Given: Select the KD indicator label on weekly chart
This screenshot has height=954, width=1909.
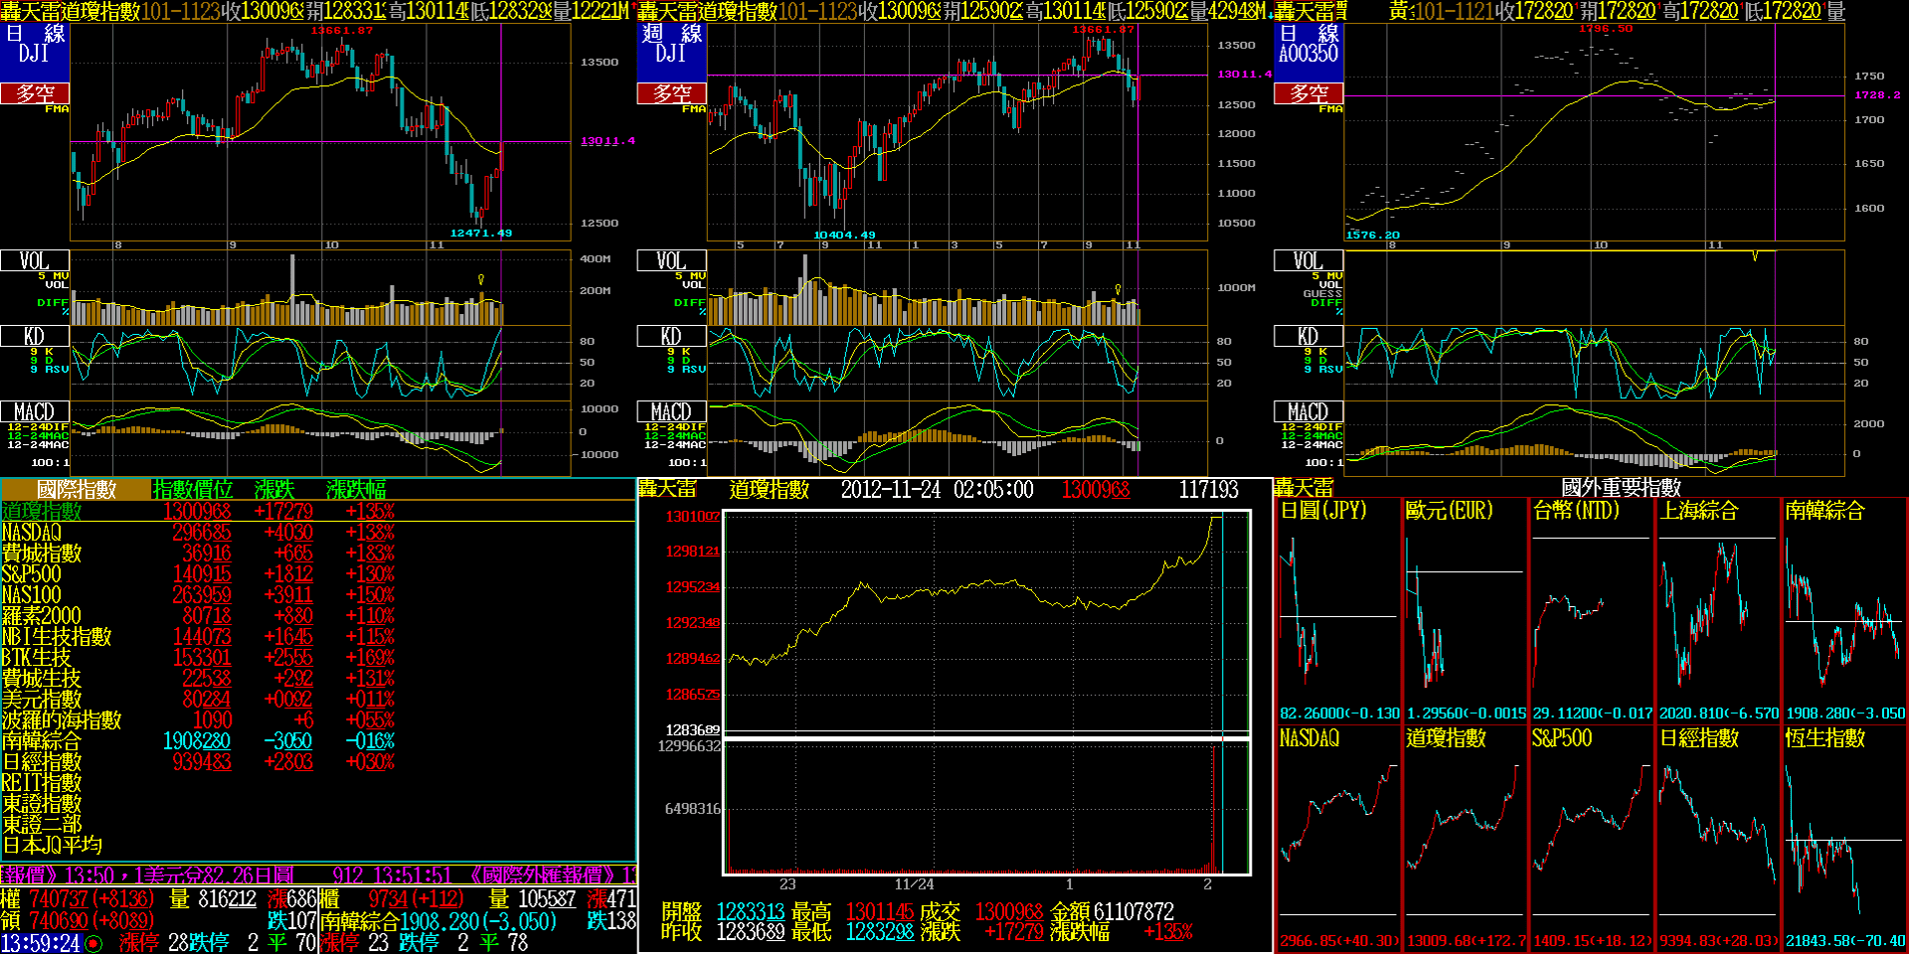Looking at the screenshot, I should coord(671,336).
